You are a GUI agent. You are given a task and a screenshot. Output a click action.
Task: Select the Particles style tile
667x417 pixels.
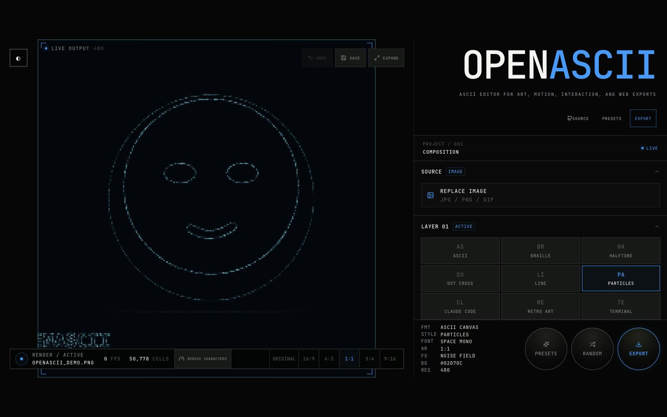pos(621,278)
